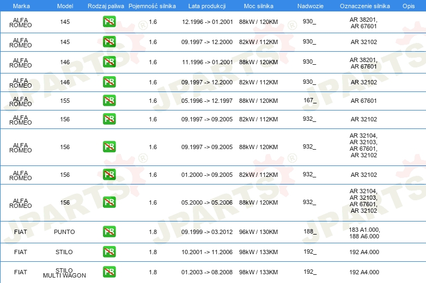Click body code 192_ in the Stilo Multi Wagon row
Image resolution: width=426 pixels, height=283 pixels.
pyautogui.click(x=310, y=272)
